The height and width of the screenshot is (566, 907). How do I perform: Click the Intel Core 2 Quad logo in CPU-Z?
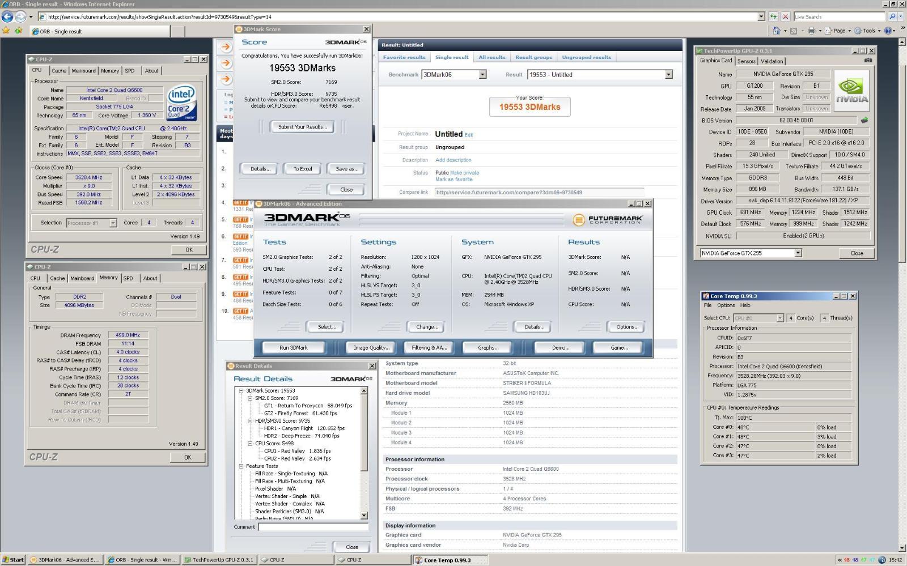click(181, 103)
